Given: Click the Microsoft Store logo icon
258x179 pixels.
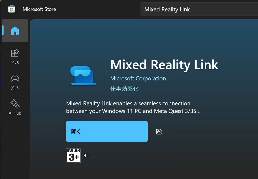Looking at the screenshot, I should click(11, 9).
